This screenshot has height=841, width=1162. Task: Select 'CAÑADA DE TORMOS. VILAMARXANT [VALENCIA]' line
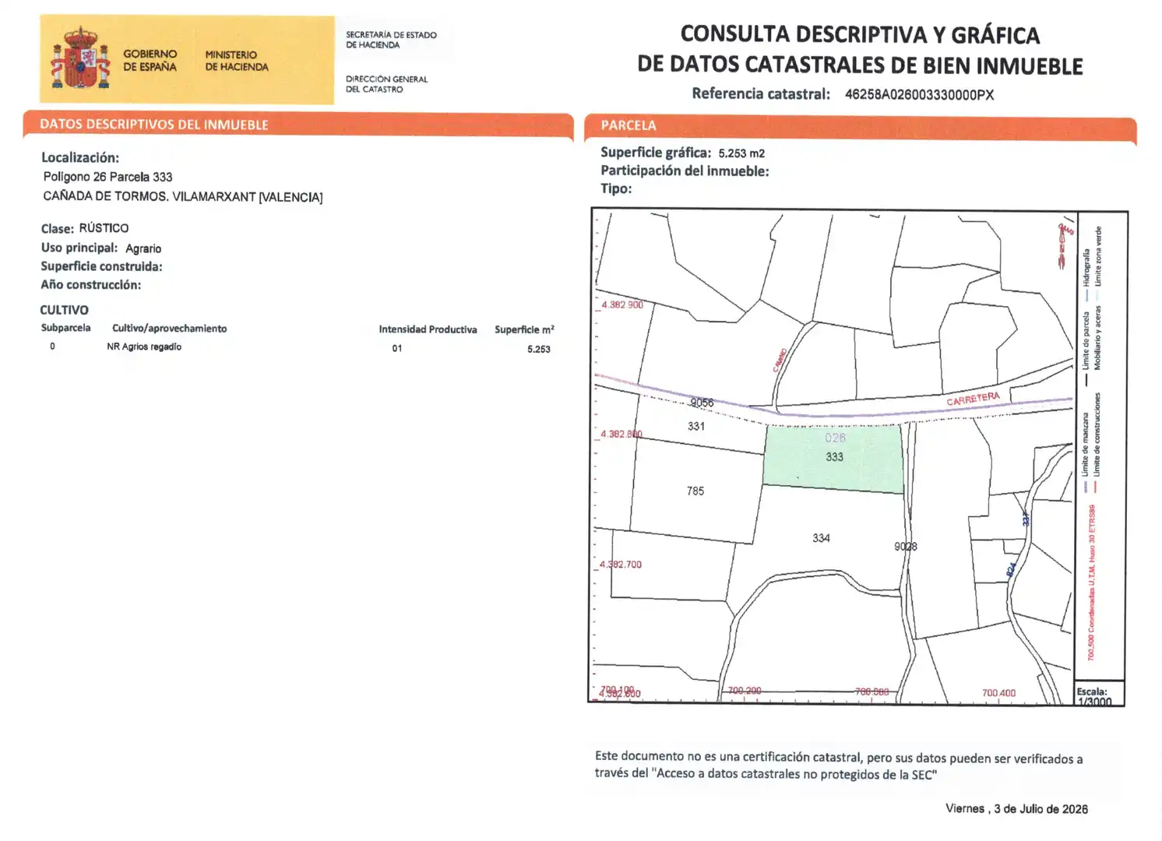(183, 196)
